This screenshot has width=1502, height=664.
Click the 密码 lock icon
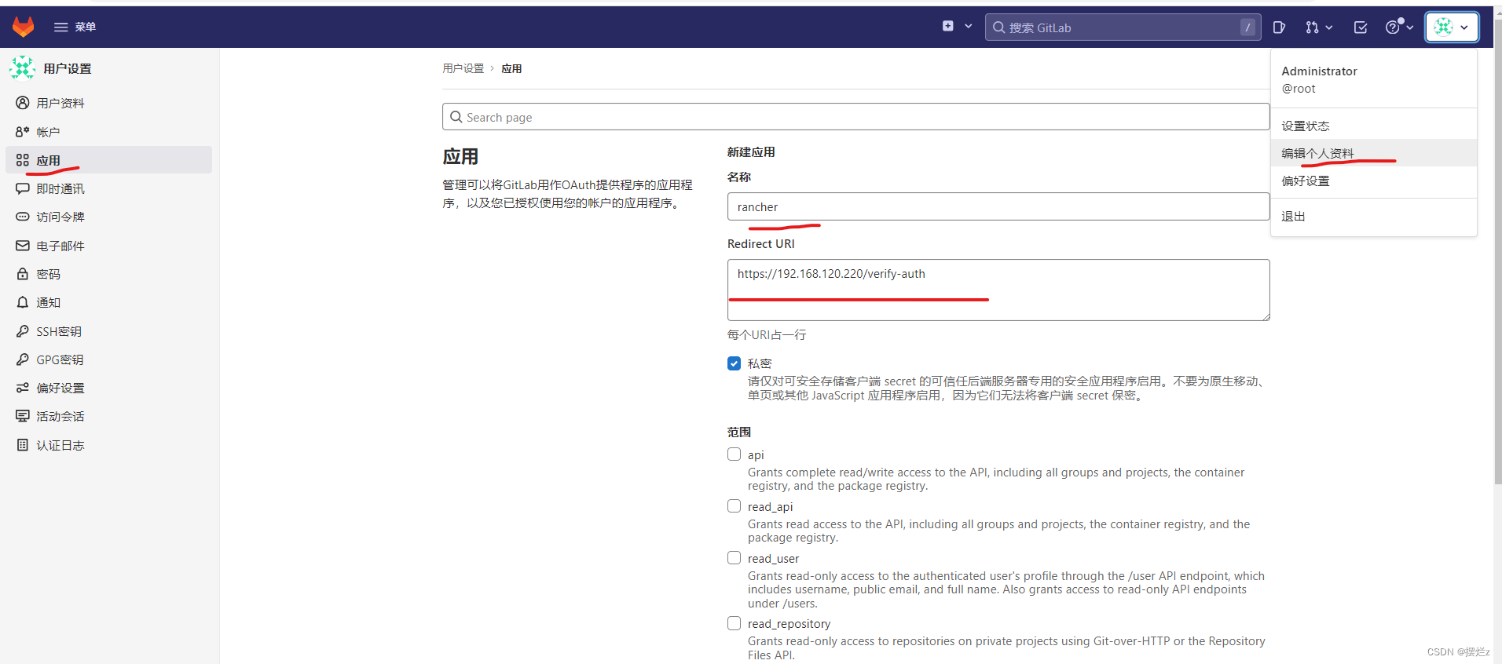tap(23, 274)
